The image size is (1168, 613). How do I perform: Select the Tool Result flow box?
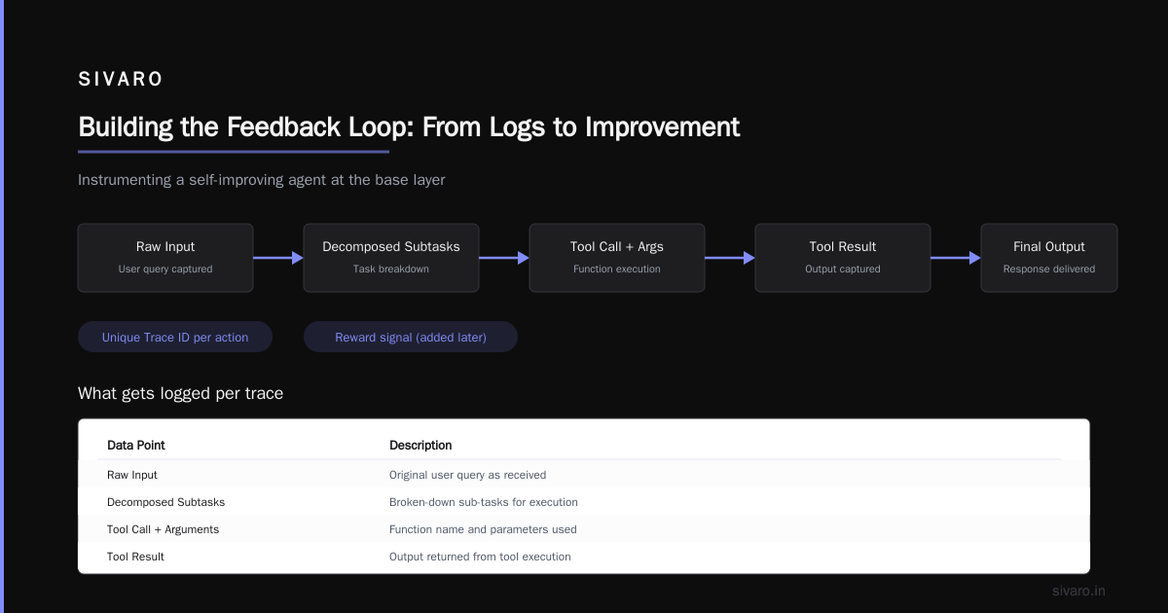click(x=843, y=258)
